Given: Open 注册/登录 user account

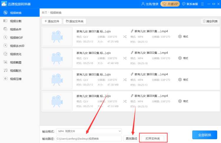Looking at the screenshot, I should [150, 4].
